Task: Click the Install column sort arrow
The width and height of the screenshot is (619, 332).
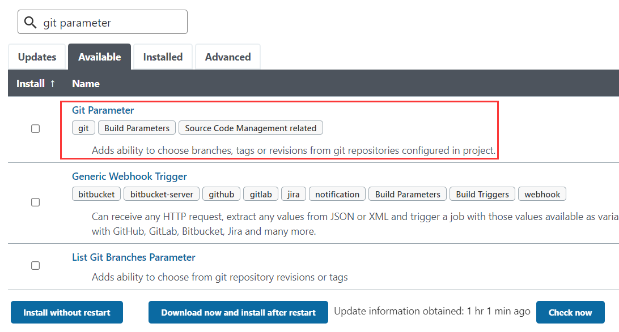Action: pos(52,83)
